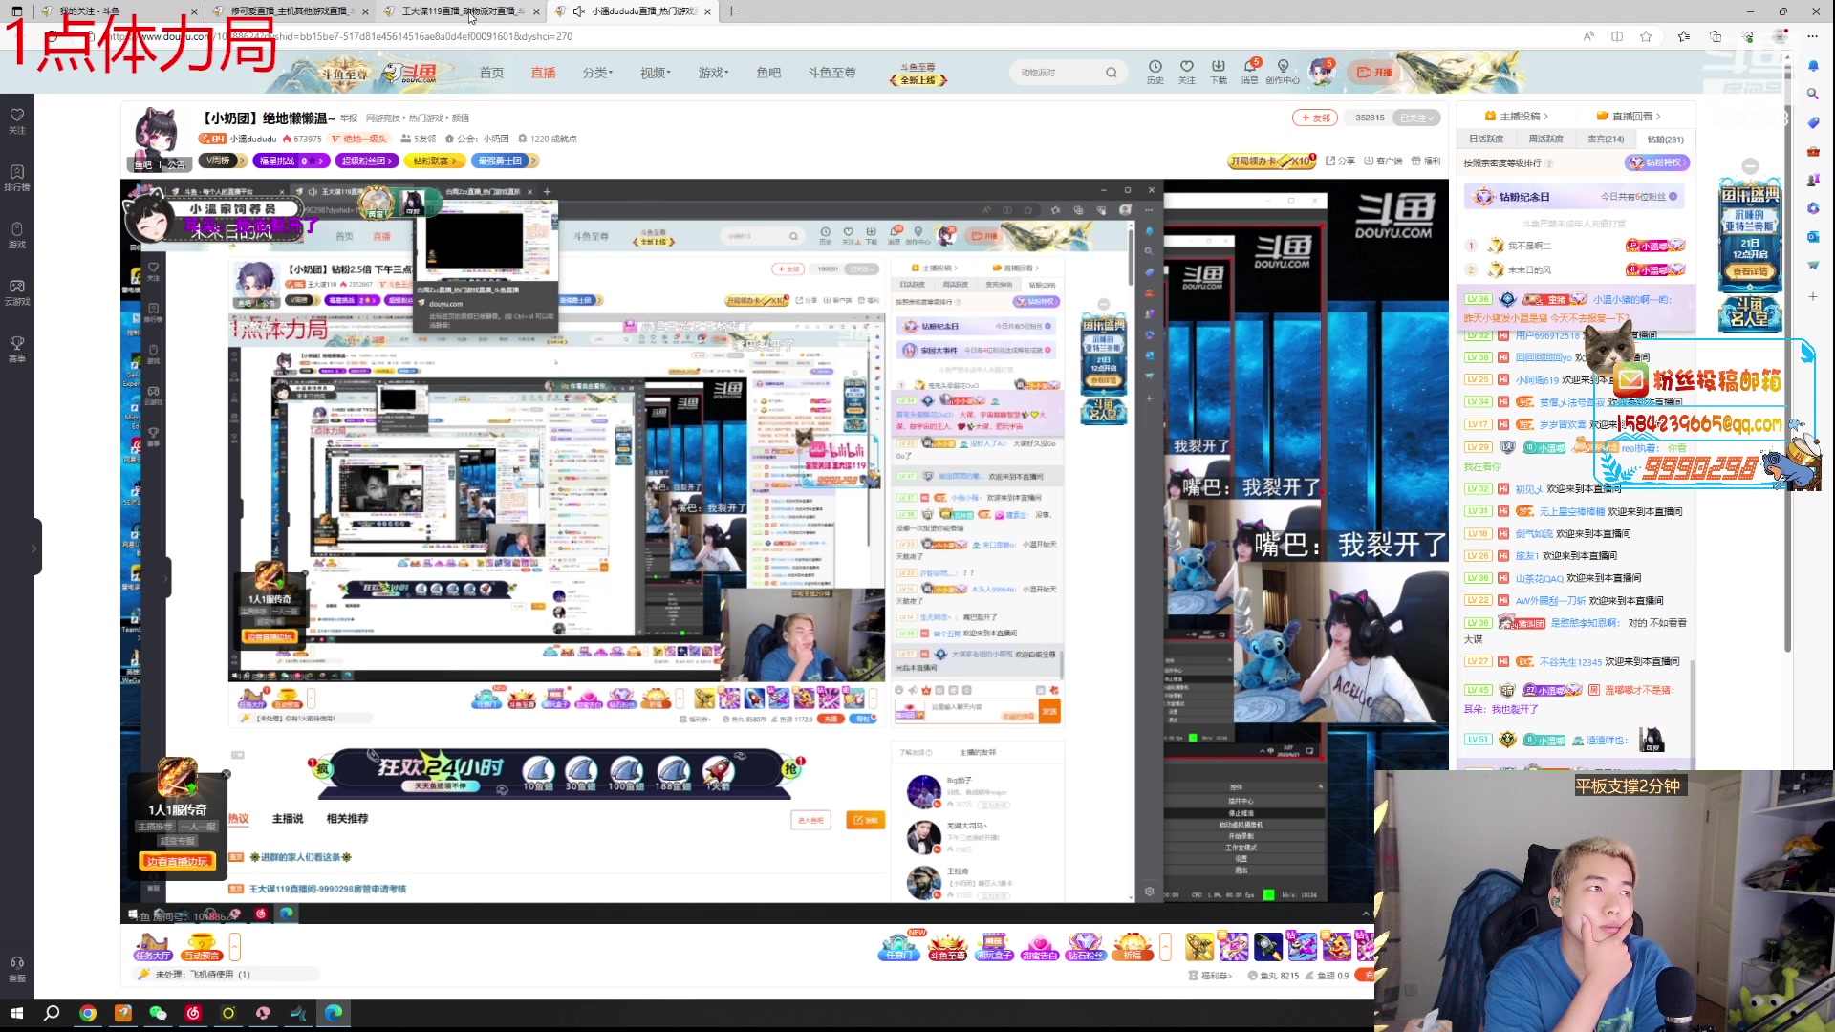Open the 钻粉特权 privileges button
Image resolution: width=1835 pixels, height=1032 pixels.
[1658, 163]
